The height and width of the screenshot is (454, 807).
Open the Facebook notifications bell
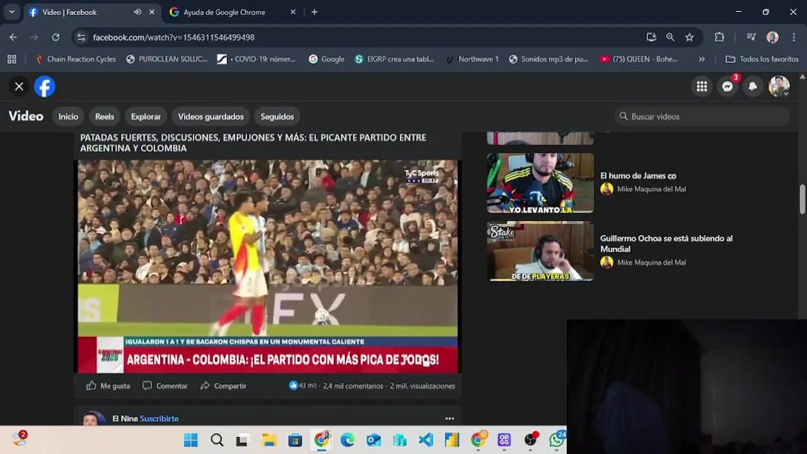[753, 86]
